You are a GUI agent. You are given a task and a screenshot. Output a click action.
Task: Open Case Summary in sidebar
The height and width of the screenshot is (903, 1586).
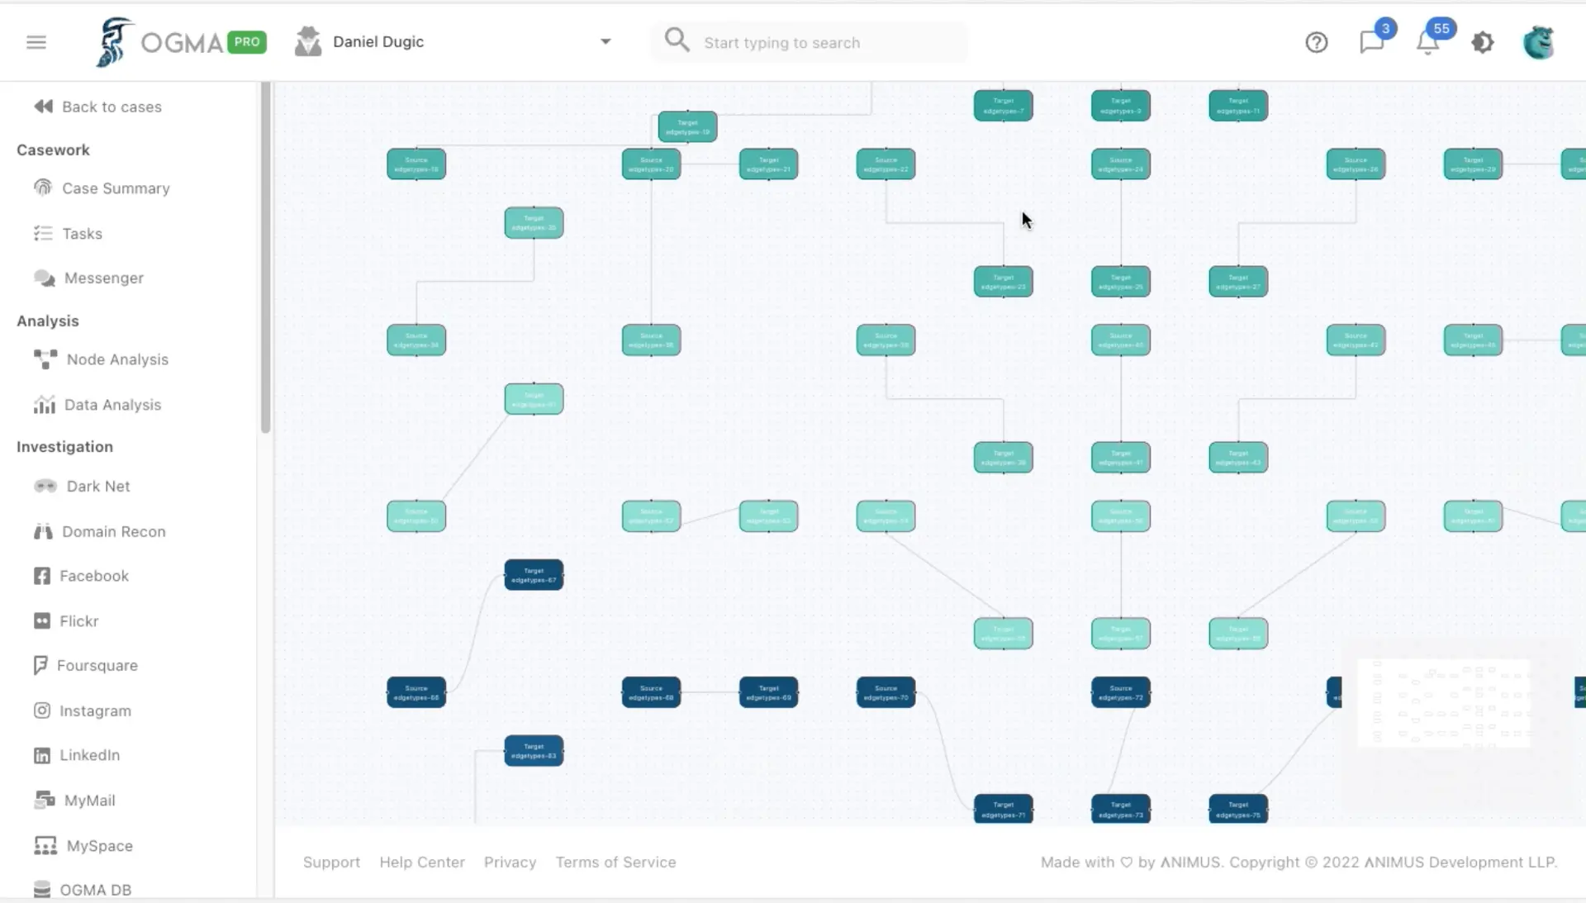point(116,188)
